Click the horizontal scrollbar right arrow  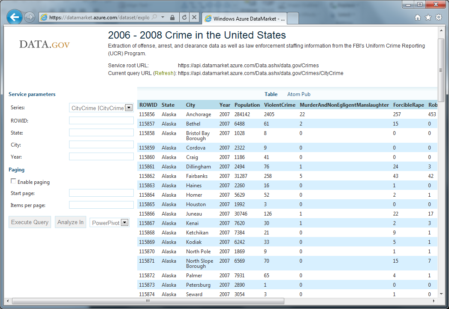tap(434, 301)
